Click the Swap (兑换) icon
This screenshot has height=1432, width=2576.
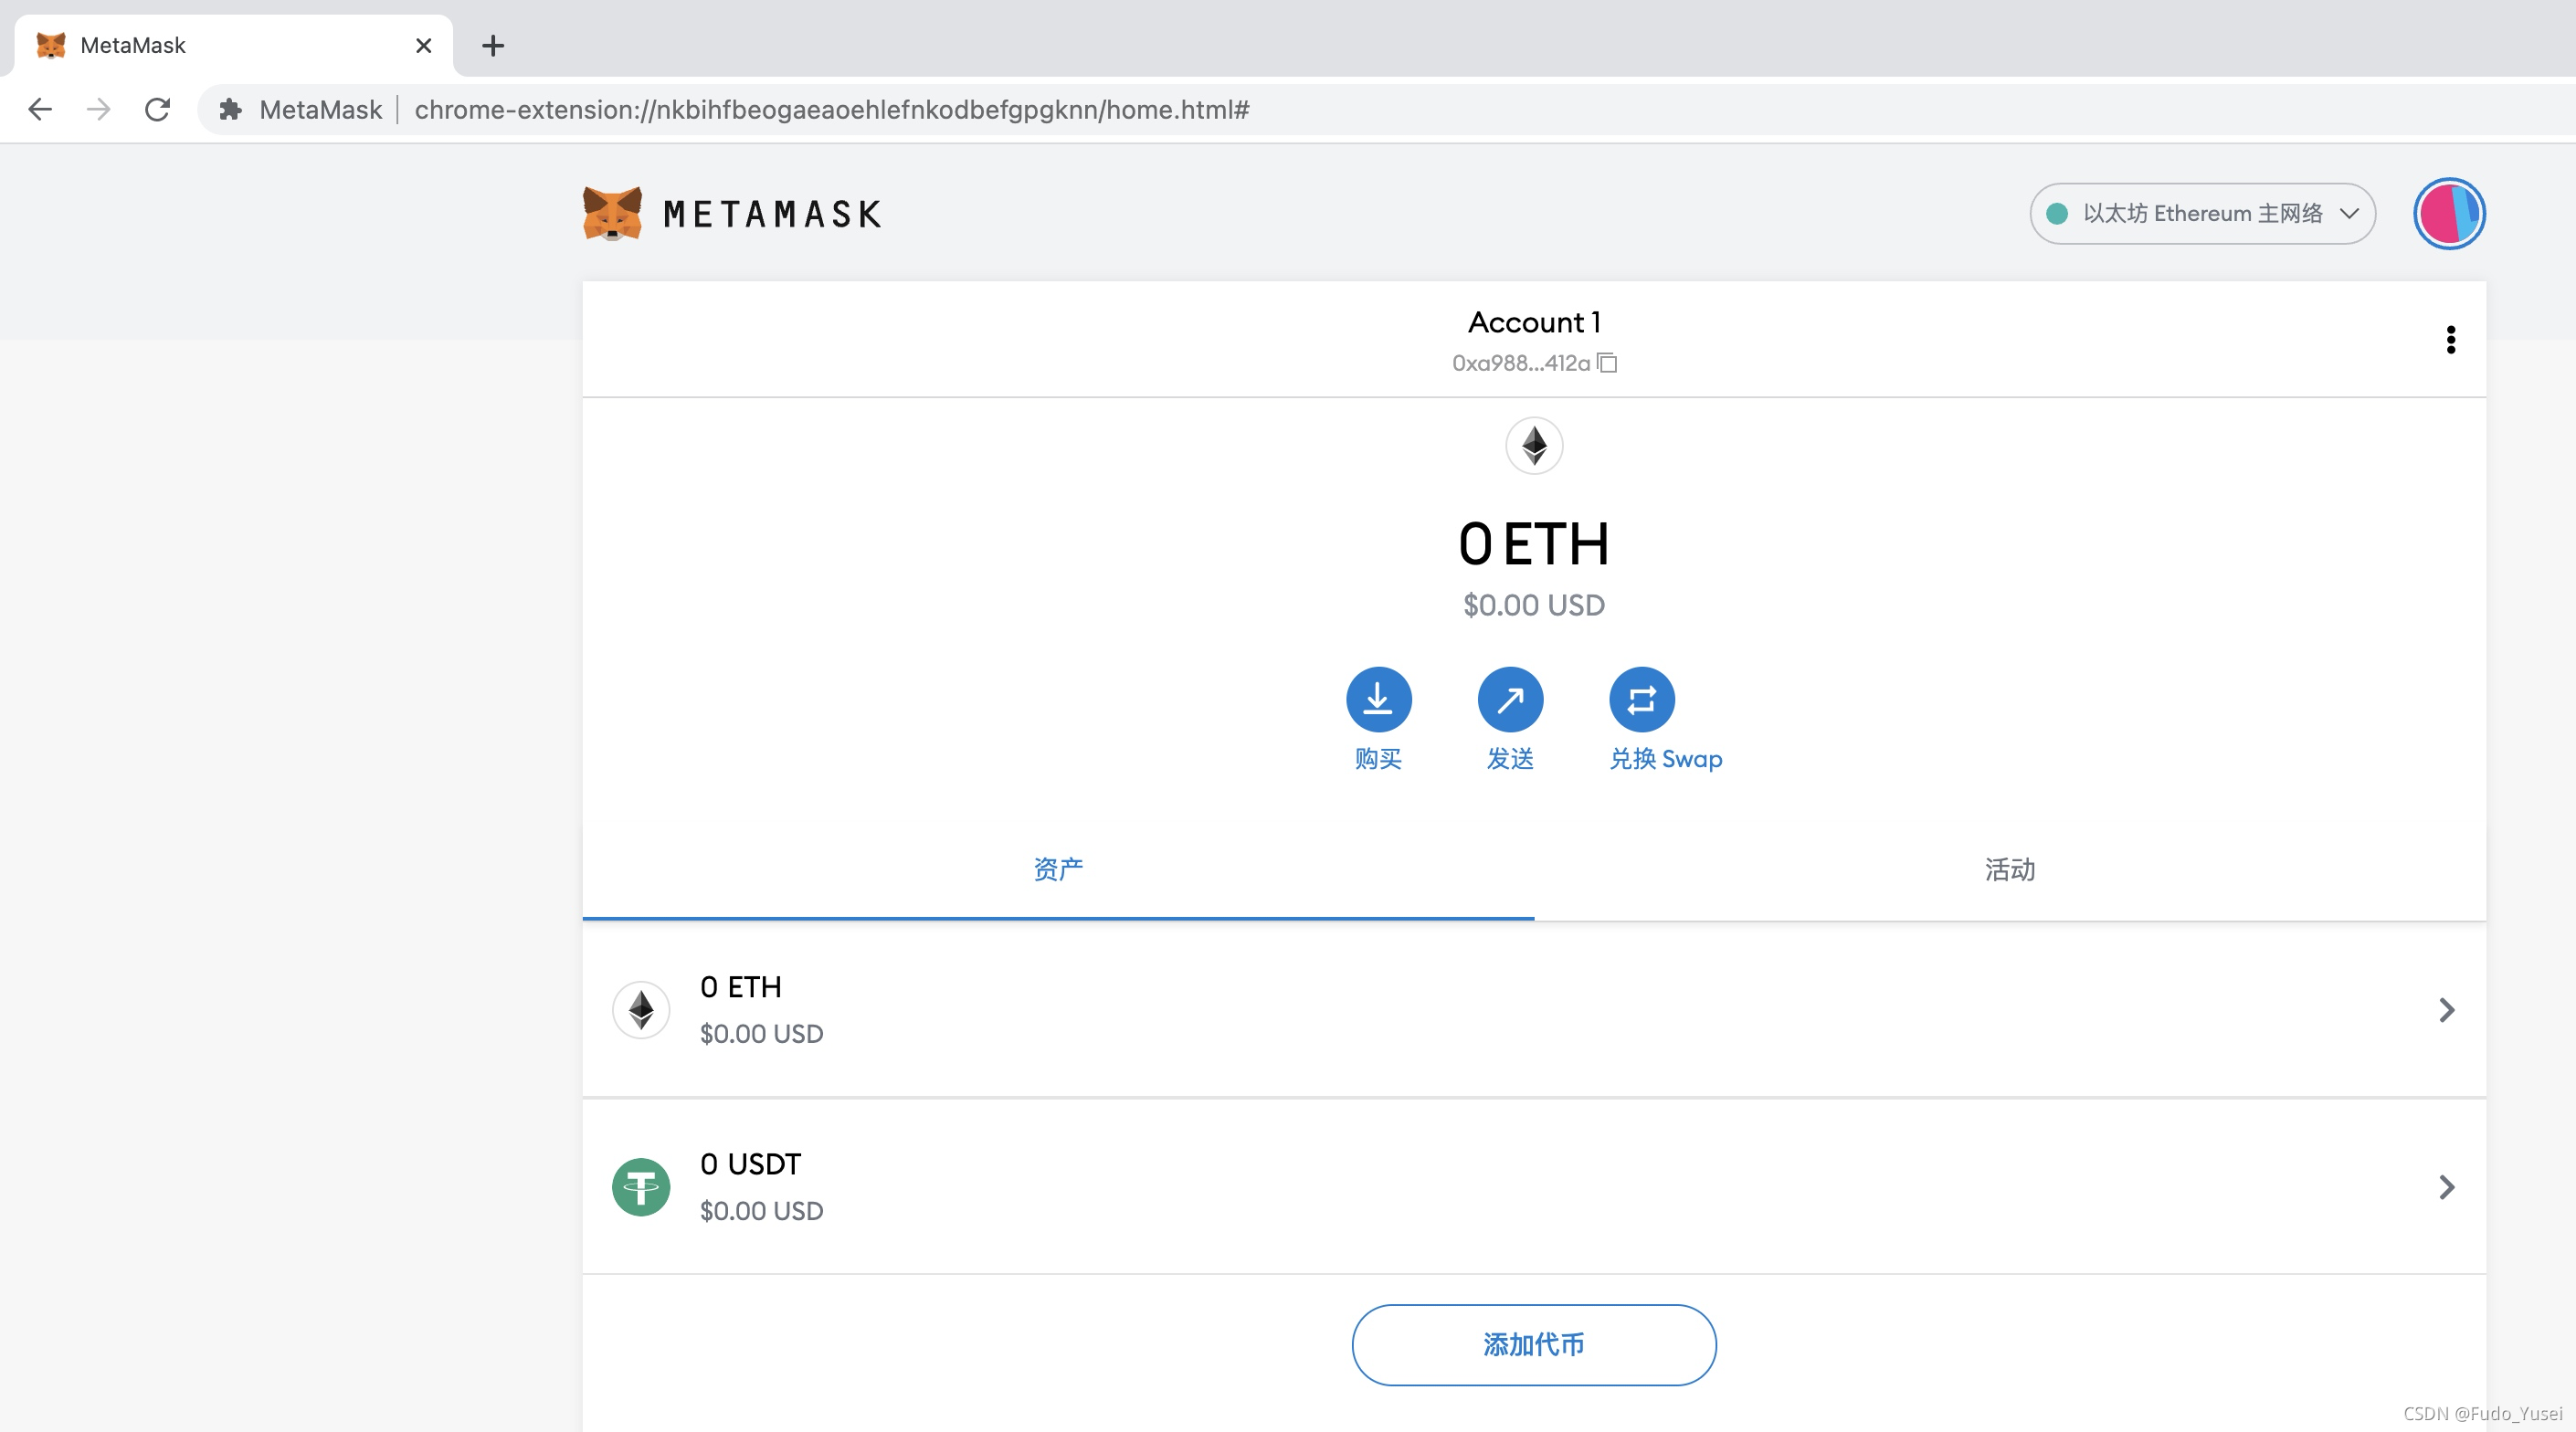click(x=1641, y=699)
